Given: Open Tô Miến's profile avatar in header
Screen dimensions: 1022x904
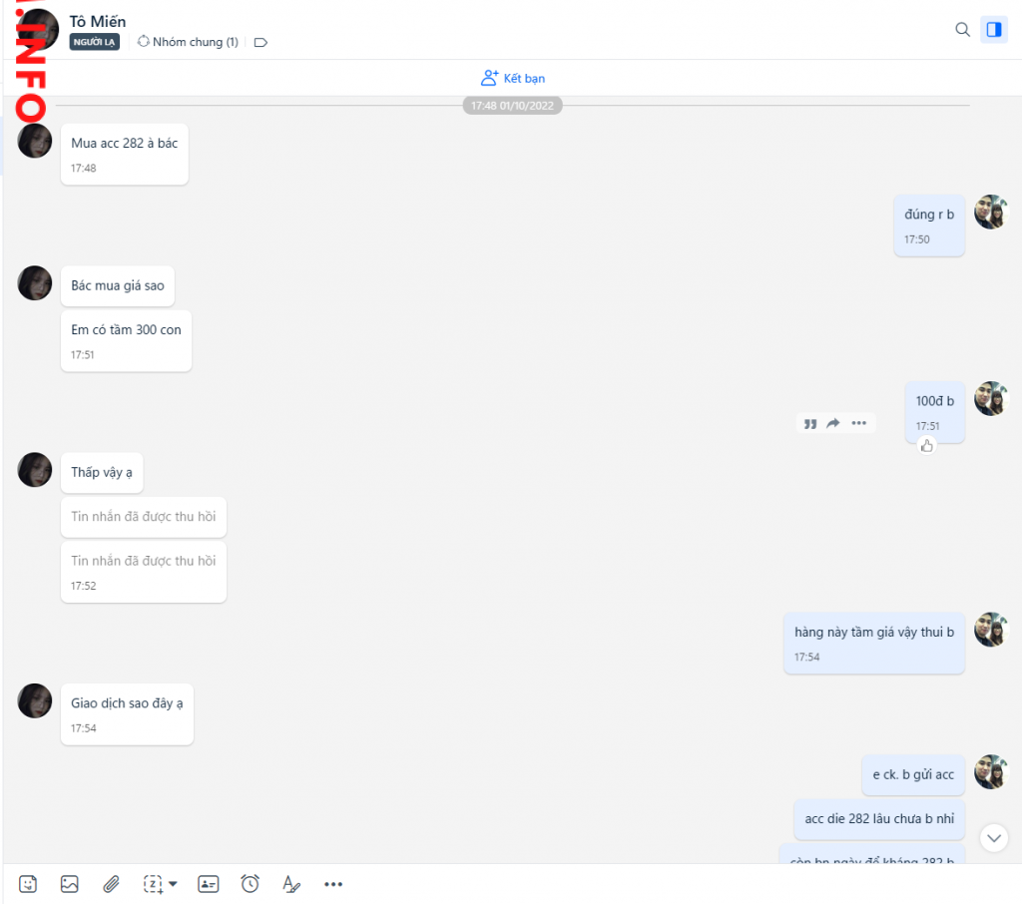Looking at the screenshot, I should pyautogui.click(x=38, y=30).
